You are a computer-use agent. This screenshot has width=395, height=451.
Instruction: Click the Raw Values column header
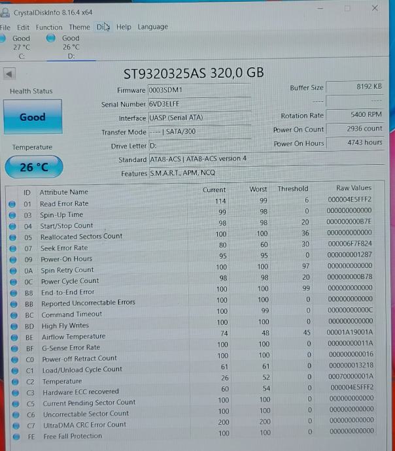click(x=354, y=188)
